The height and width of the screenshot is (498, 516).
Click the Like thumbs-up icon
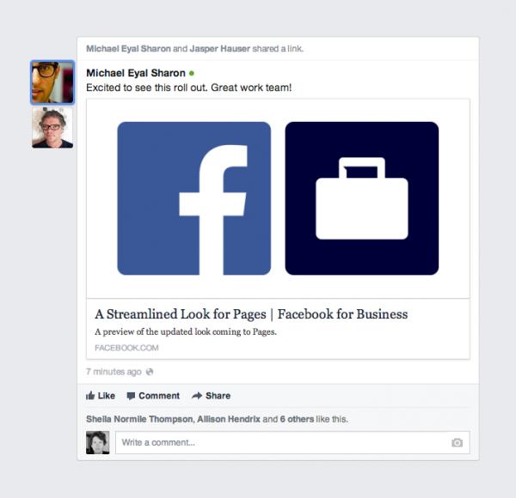90,396
